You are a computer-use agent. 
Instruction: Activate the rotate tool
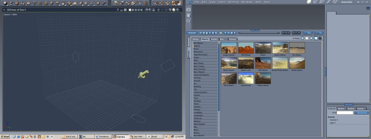click(128, 3)
